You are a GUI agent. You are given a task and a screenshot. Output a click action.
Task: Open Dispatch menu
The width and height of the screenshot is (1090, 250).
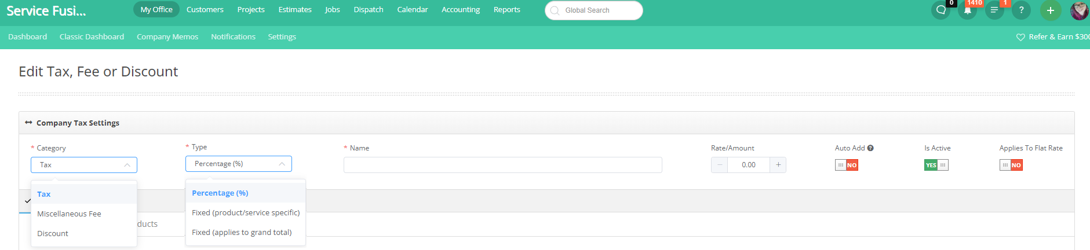point(369,10)
